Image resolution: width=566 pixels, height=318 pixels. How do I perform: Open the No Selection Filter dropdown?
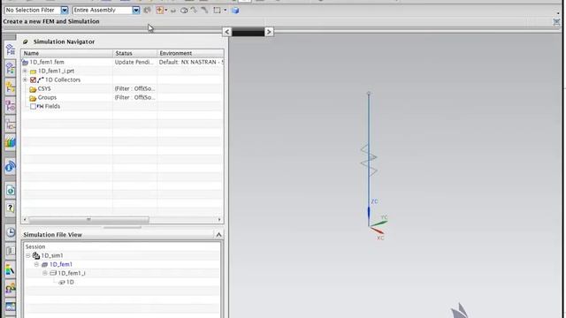[x=65, y=10]
